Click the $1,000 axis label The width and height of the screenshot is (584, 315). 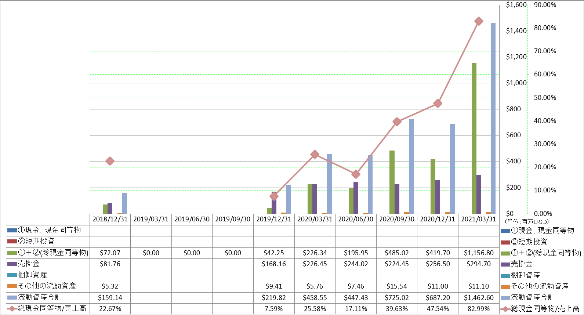[516, 83]
